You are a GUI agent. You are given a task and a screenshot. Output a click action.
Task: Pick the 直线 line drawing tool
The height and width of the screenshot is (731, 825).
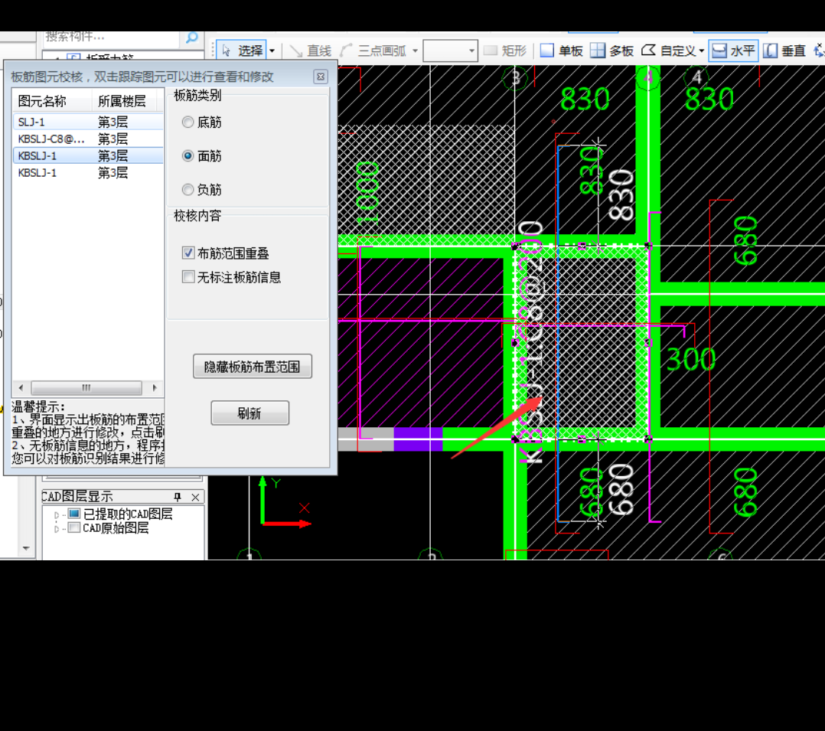coord(311,51)
